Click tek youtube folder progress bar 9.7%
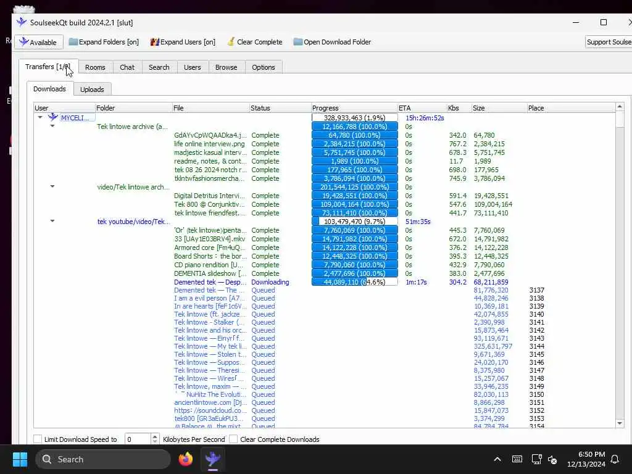Screen dimensions: 632x474 pos(355,222)
